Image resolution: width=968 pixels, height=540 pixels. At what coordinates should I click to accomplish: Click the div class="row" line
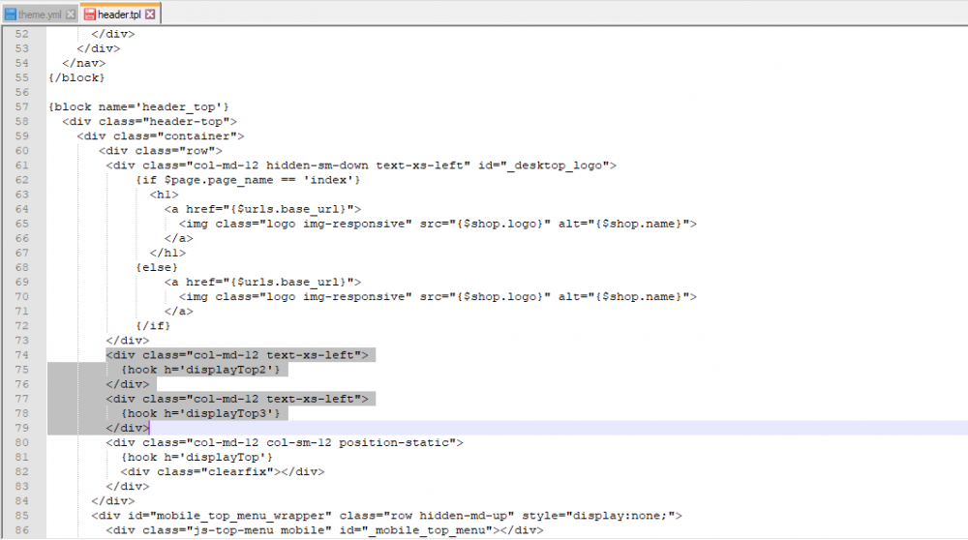[x=161, y=151]
